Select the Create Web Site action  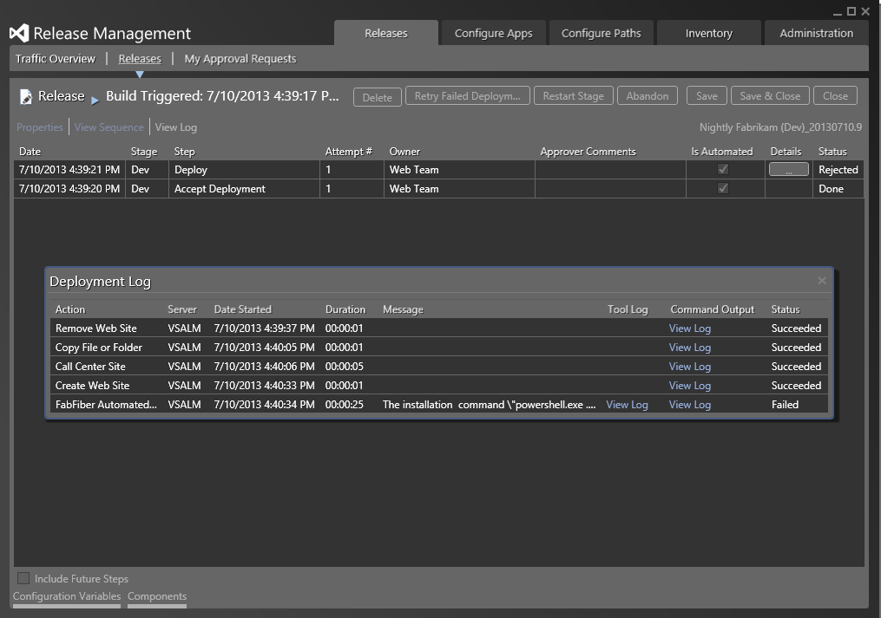point(92,386)
